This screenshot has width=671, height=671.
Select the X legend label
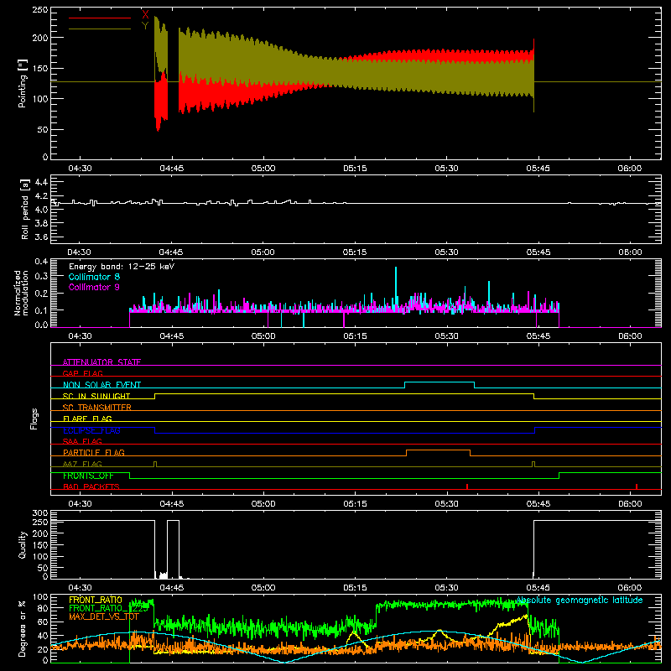coord(145,15)
